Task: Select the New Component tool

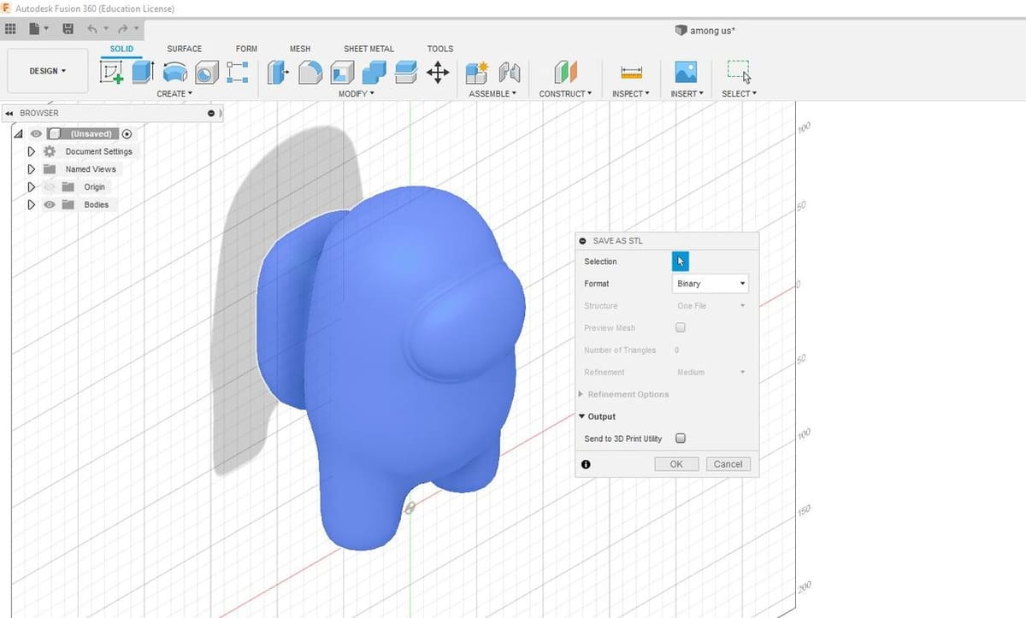Action: (x=477, y=72)
